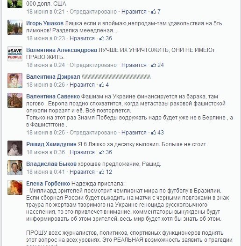The image size is (241, 246).
Task: Click thumbs-up icon showing 24 likes
Action: pos(154,65)
